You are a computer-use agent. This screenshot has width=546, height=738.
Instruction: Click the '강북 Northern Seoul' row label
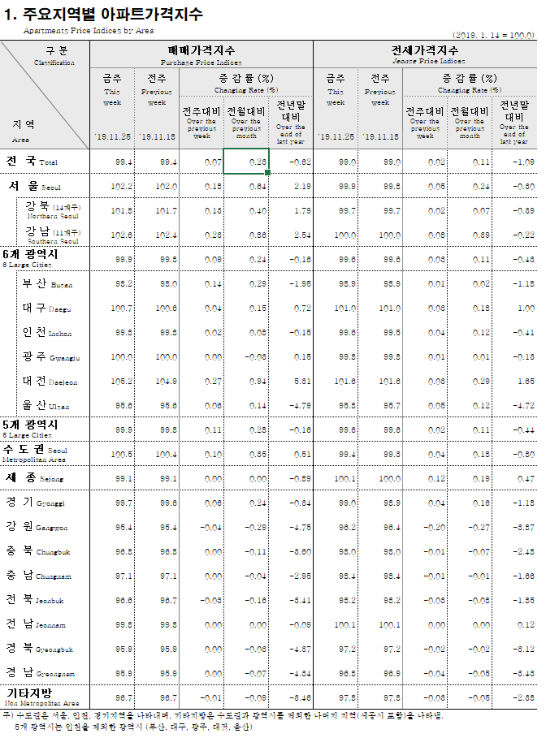point(54,210)
